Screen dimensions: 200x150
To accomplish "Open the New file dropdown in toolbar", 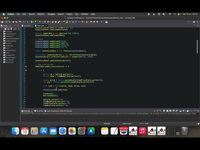I will click(x=4, y=22).
